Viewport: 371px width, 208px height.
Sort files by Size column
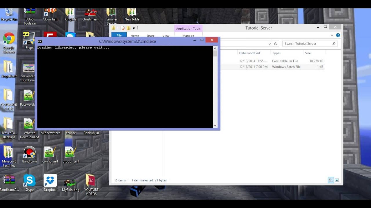[x=308, y=53]
